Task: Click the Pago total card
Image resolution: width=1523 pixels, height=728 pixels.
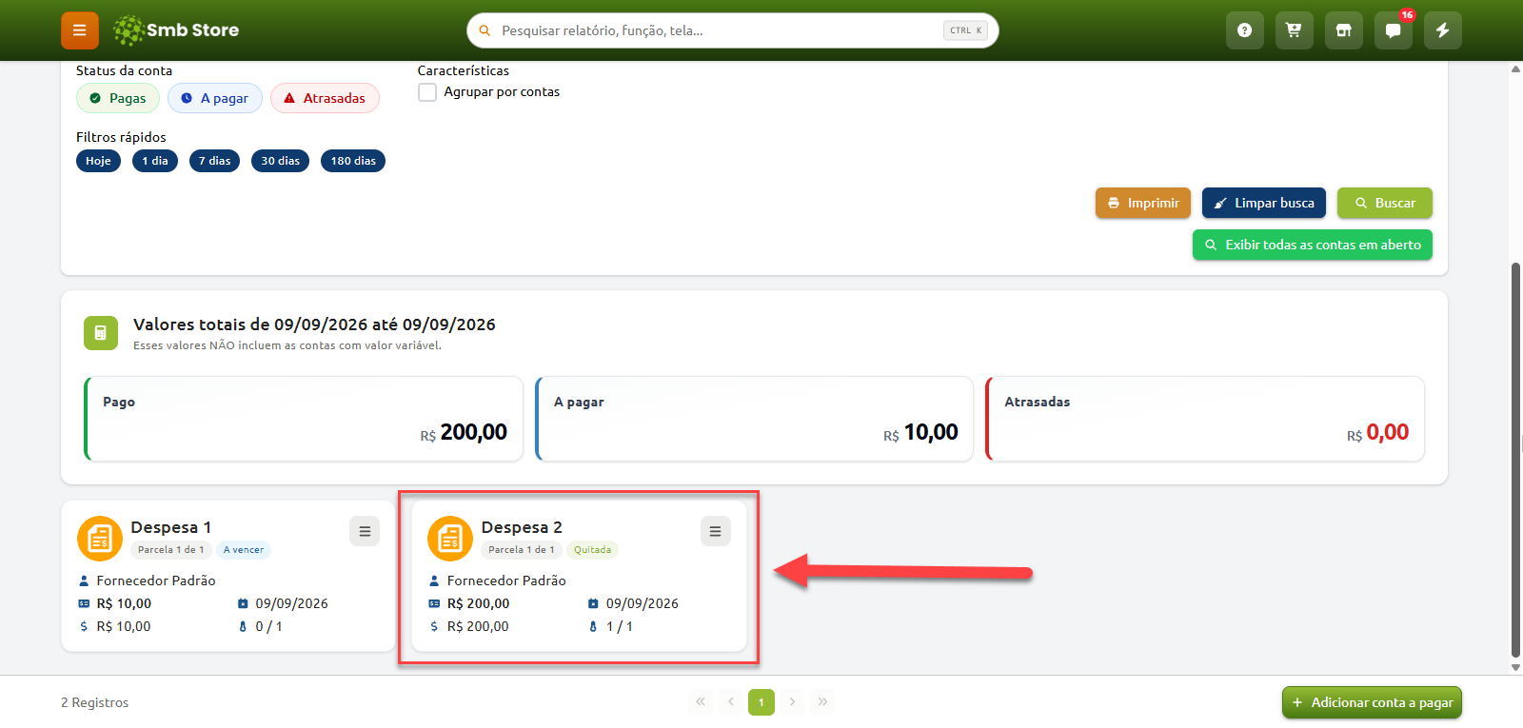Action: (x=304, y=419)
